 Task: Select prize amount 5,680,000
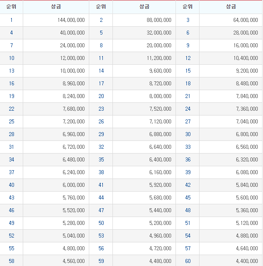pyautogui.click(x=160, y=198)
